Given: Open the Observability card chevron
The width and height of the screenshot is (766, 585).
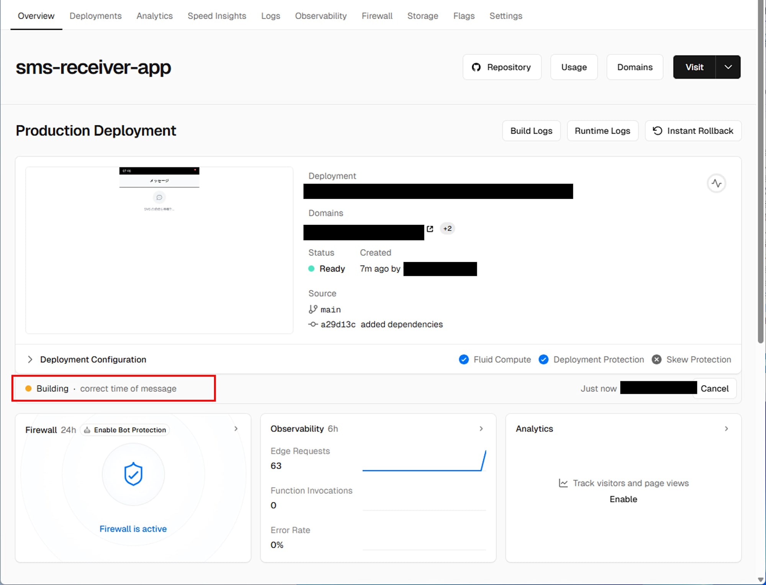Looking at the screenshot, I should coord(481,429).
